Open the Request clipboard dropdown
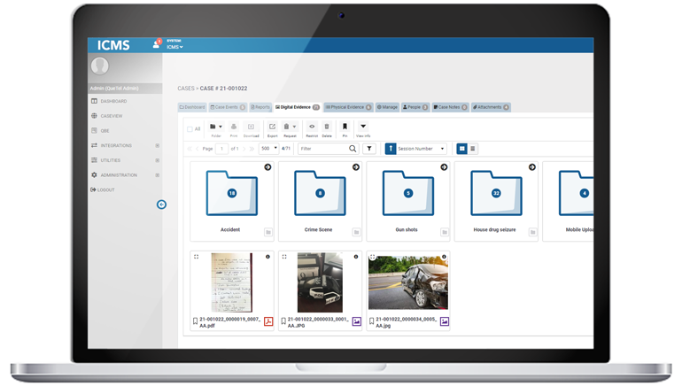This screenshot has width=682, height=386. pos(290,127)
